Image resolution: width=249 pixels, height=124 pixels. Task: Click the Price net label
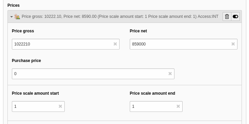click(138, 31)
